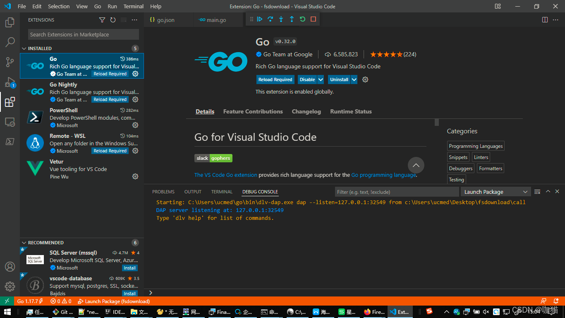The height and width of the screenshot is (318, 565).
Task: Collapse the RECOMMENDED section
Action: [24, 243]
